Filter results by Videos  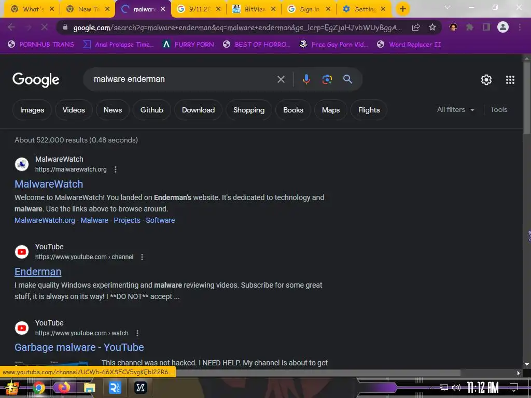(x=74, y=110)
